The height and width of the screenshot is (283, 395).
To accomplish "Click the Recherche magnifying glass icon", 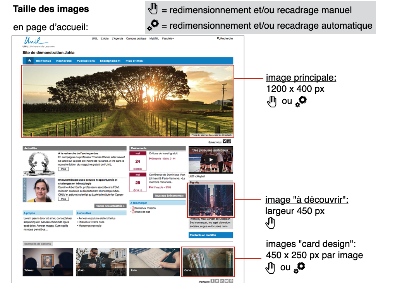I will pos(218,39).
